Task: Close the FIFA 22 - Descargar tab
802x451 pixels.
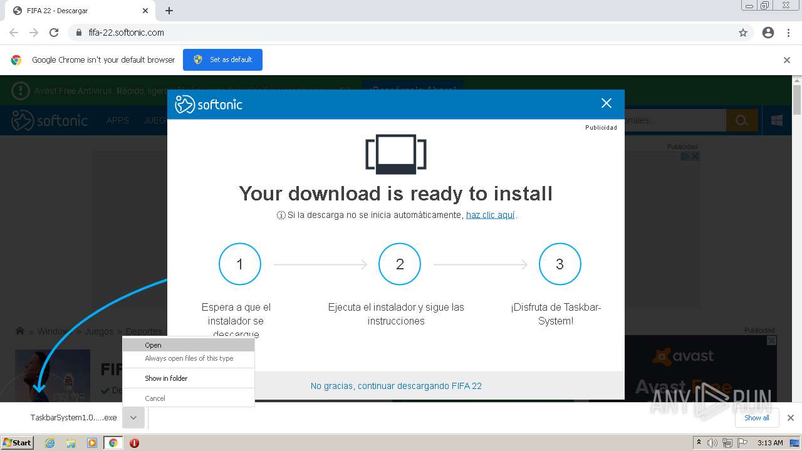Action: (145, 11)
